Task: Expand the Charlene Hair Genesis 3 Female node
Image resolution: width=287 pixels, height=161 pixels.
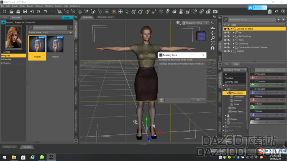Action: pyautogui.click(x=234, y=47)
